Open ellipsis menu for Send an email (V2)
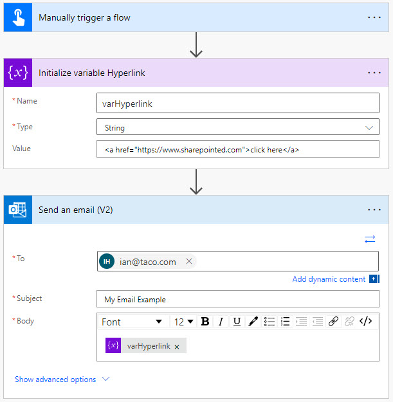This screenshot has height=402, width=393. (x=374, y=210)
